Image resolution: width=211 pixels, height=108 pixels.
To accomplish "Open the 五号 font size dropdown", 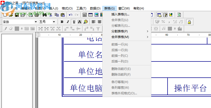I will point(54,22).
